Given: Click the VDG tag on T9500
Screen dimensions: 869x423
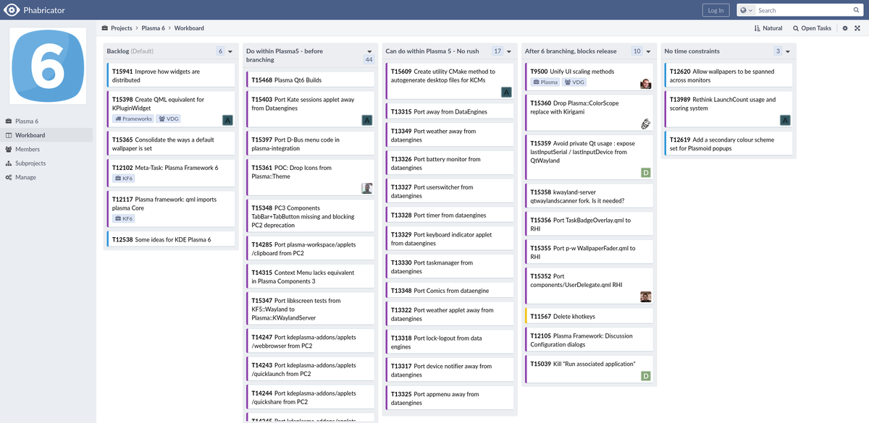Looking at the screenshot, I should click(x=576, y=82).
